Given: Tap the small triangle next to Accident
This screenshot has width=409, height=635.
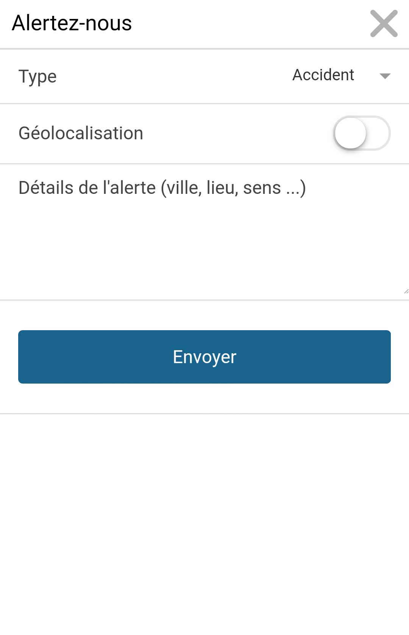Looking at the screenshot, I should click(385, 76).
